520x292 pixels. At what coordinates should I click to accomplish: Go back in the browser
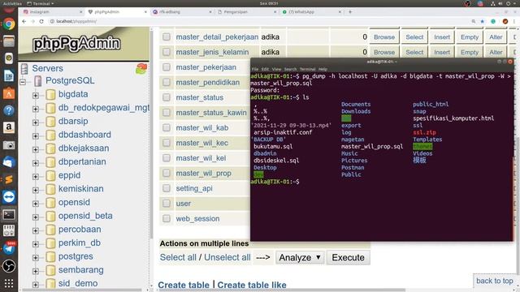[24, 21]
